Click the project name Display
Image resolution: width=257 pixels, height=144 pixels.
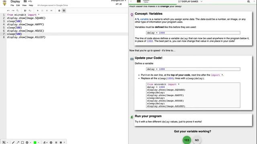(x=15, y=2)
